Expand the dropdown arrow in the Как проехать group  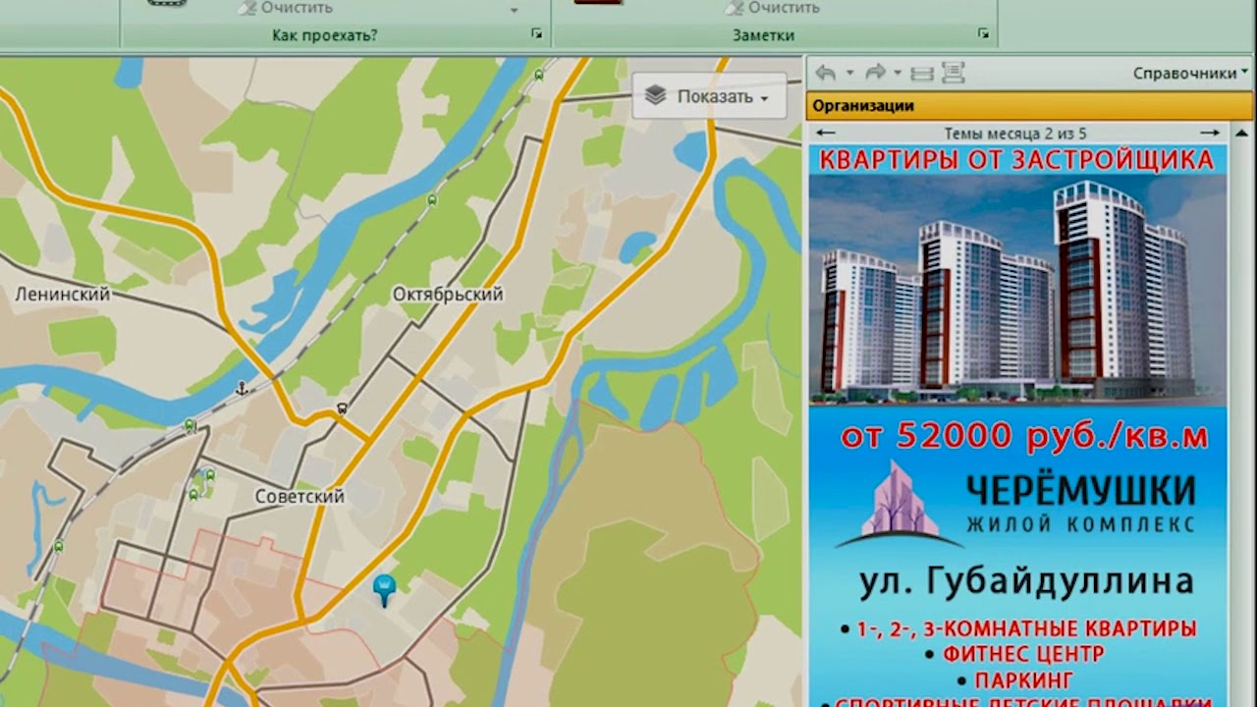click(x=514, y=11)
